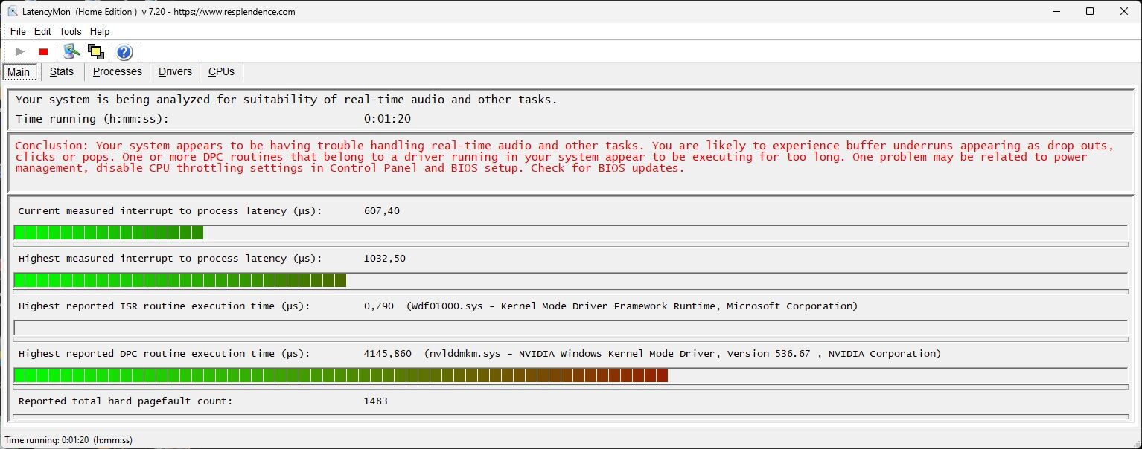
Task: Open help via blue question mark icon
Action: [124, 51]
